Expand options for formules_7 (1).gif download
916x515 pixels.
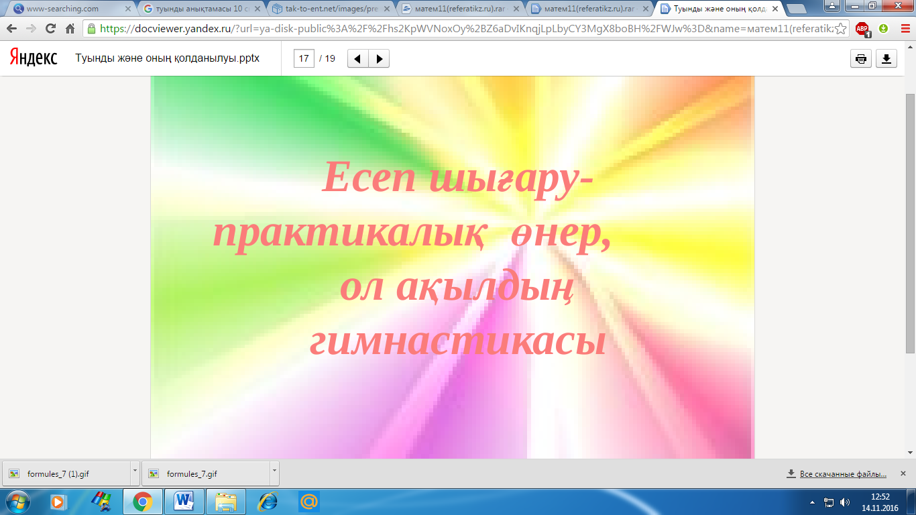[135, 473]
